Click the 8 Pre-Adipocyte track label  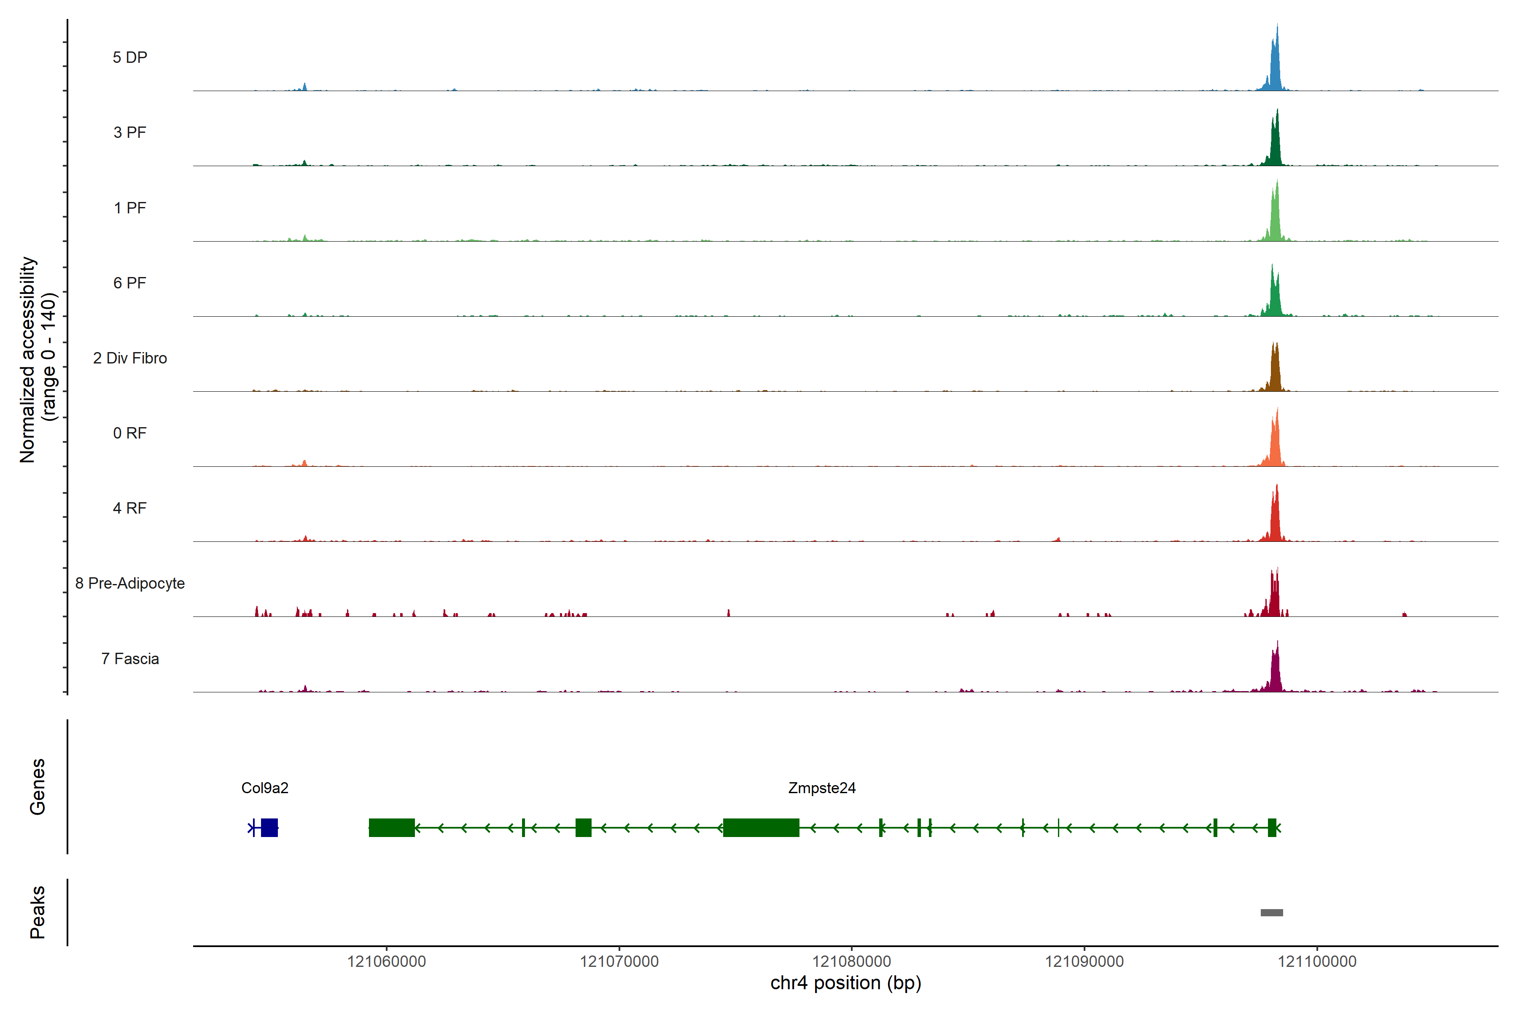point(130,583)
